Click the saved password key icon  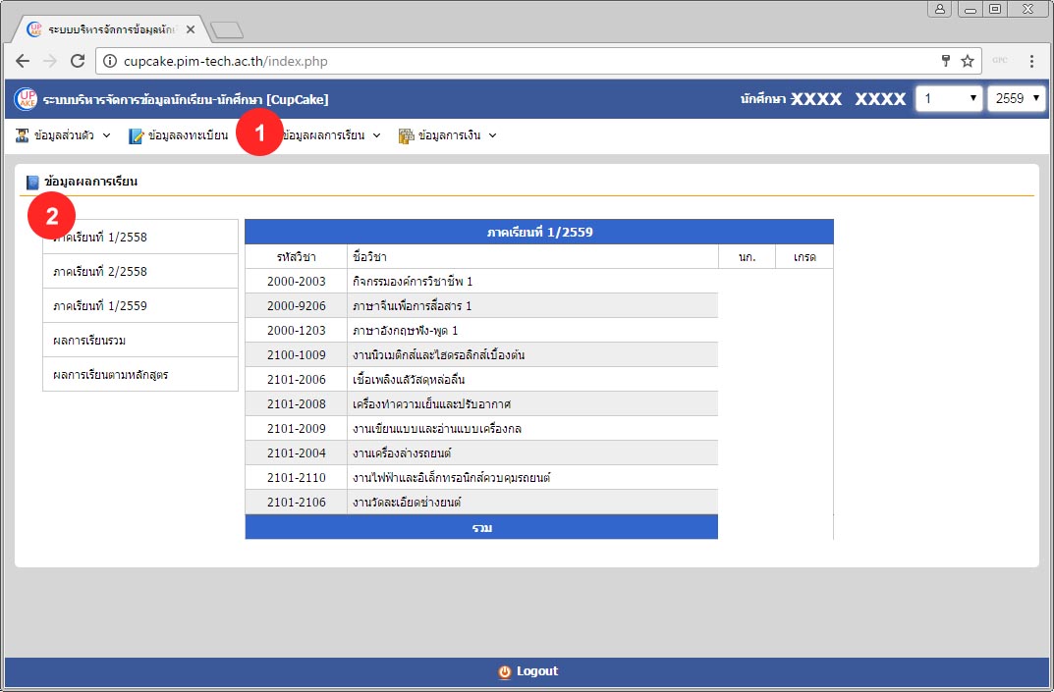[x=945, y=61]
